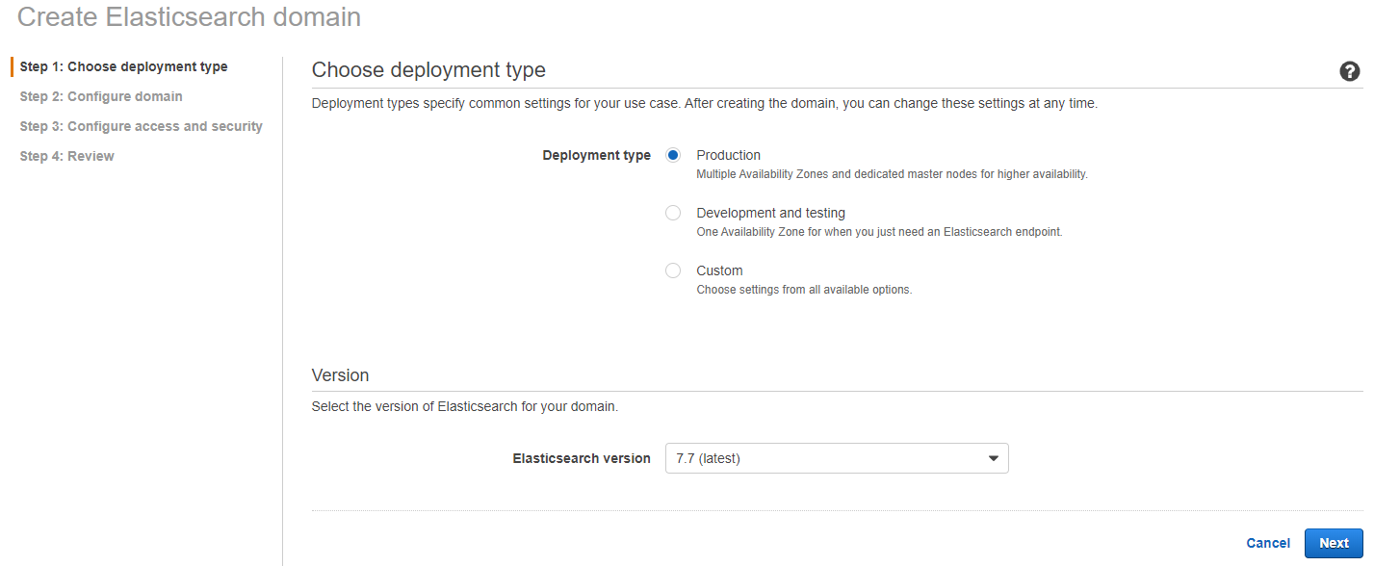Open Step 3: Configure access and security
The height and width of the screenshot is (566, 1374).
pyautogui.click(x=141, y=126)
